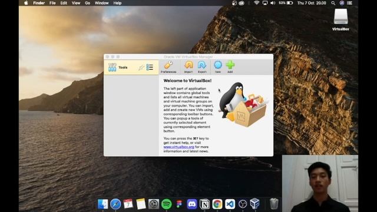Image resolution: width=377 pixels, height=212 pixels.
Task: Click the Creative Cloud menu bar icon
Action: (242, 3)
